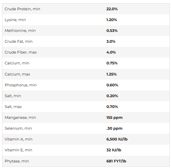Select the 22.0% protein value
This screenshot has height=168, width=171.
112,9
